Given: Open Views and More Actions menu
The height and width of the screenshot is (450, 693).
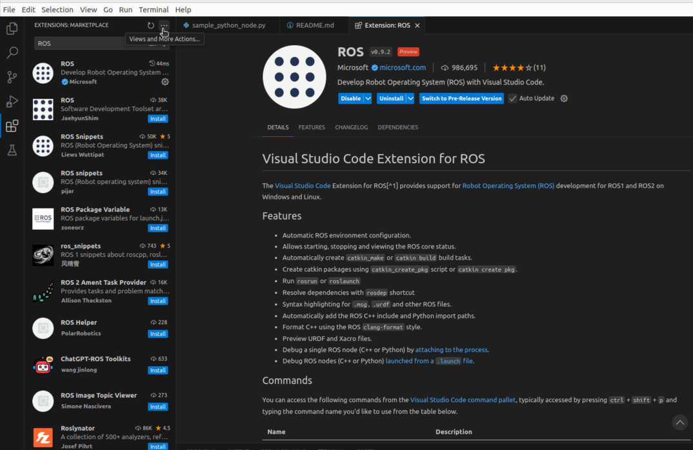Looking at the screenshot, I should (x=164, y=25).
